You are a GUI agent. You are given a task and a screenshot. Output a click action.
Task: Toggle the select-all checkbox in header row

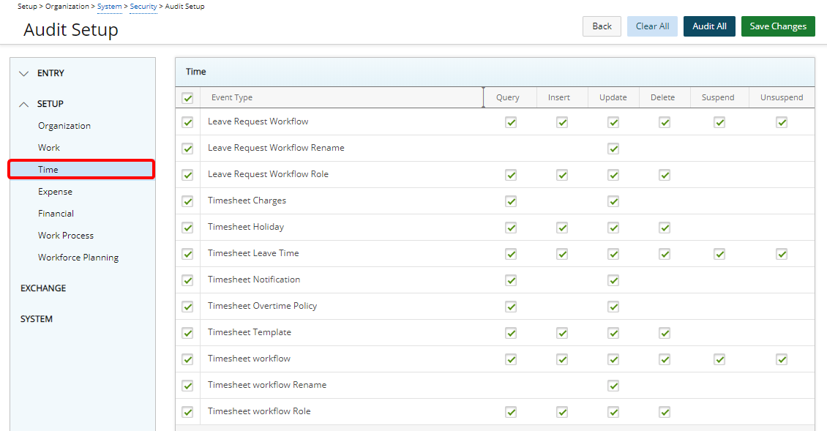click(187, 97)
